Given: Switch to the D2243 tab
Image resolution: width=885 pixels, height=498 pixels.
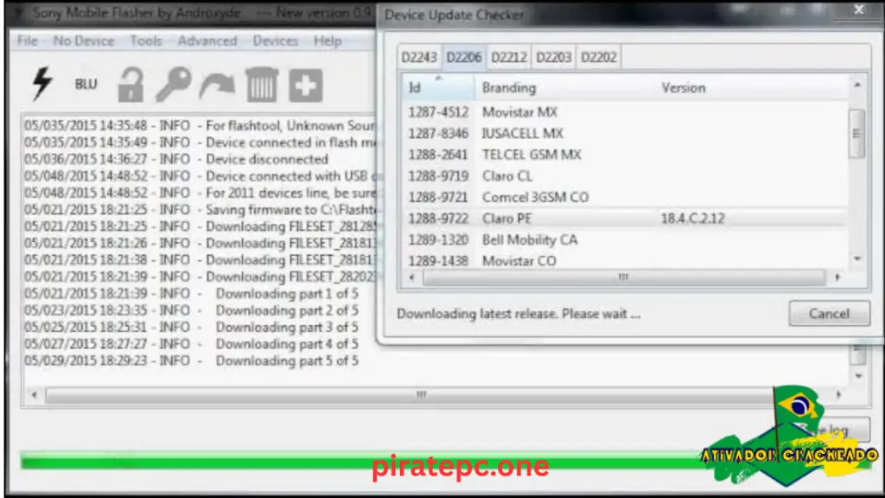Looking at the screenshot, I should 419,58.
